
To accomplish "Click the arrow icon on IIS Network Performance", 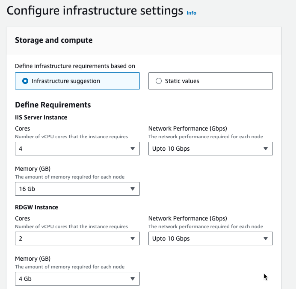I will coord(266,149).
